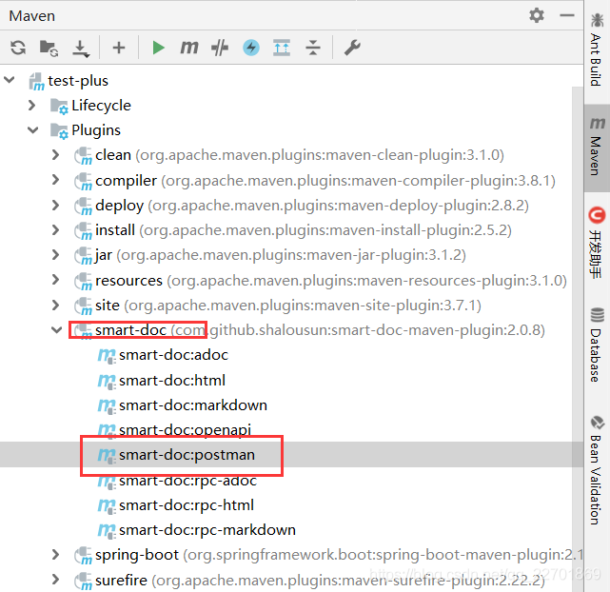Select test-plus project row
Screen dimensions: 610x592
(x=78, y=81)
